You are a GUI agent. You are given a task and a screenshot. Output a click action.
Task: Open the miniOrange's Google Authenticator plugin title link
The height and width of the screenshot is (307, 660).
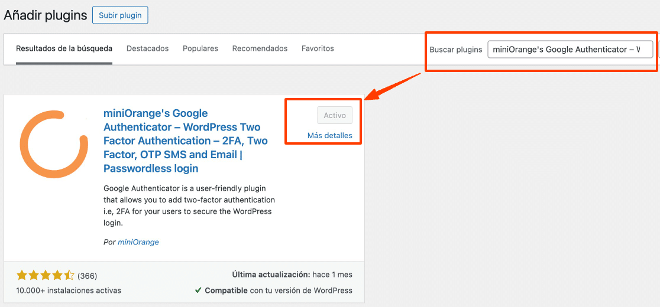pyautogui.click(x=186, y=141)
